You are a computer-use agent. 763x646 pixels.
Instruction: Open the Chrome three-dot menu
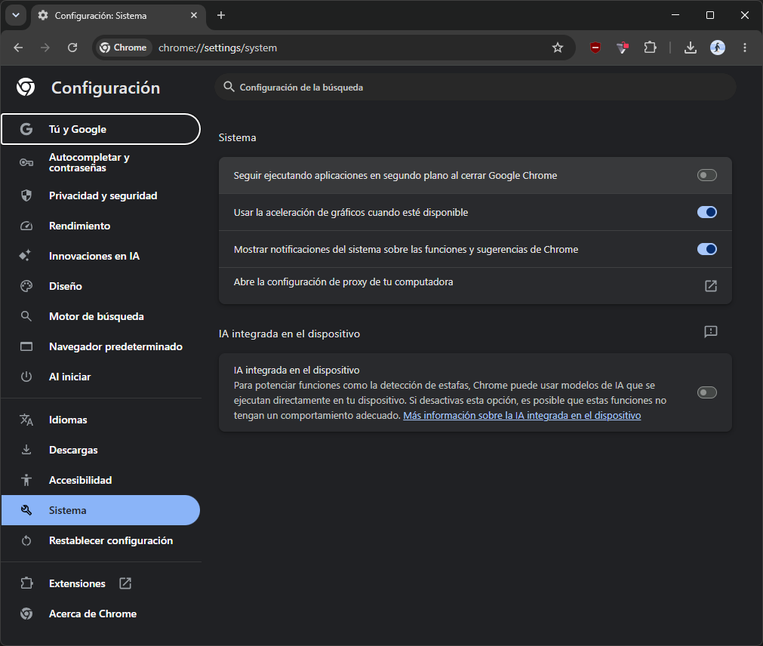coord(744,48)
